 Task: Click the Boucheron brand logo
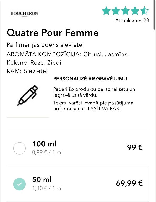click(24, 14)
